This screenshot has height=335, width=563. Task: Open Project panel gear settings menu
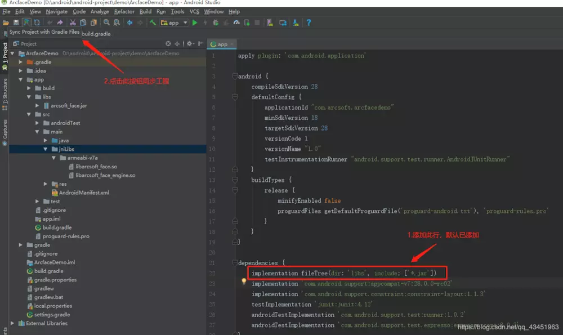[190, 44]
